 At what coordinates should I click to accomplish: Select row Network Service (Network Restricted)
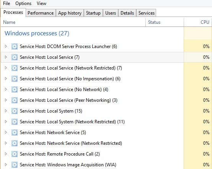(106, 143)
